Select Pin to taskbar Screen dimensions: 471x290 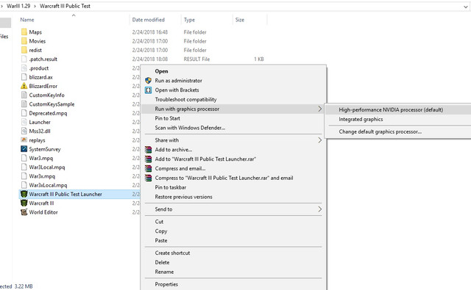170,187
